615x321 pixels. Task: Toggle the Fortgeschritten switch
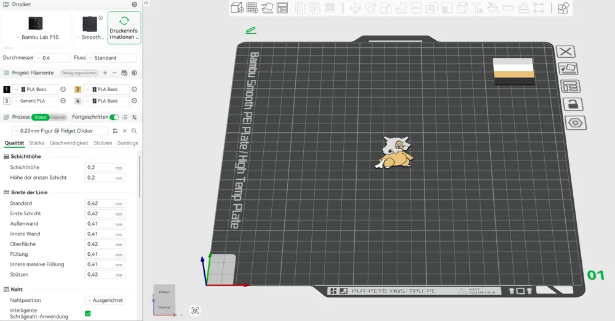click(114, 117)
